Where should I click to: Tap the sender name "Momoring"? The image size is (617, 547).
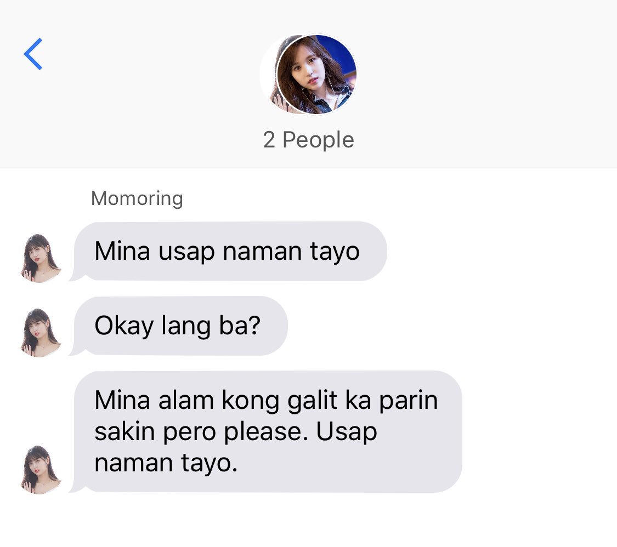click(x=137, y=198)
